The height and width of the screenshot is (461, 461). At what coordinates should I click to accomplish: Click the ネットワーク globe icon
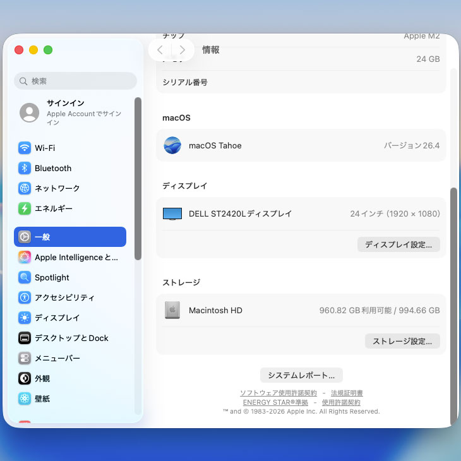pos(25,188)
